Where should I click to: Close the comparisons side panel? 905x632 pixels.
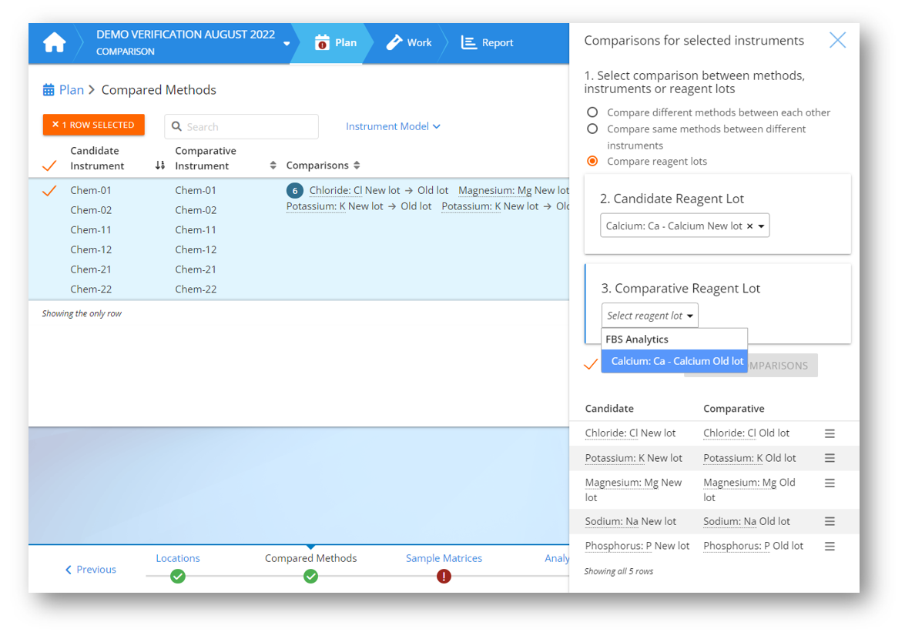[x=837, y=41]
